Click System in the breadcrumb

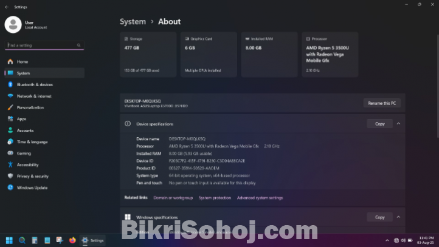click(x=133, y=21)
